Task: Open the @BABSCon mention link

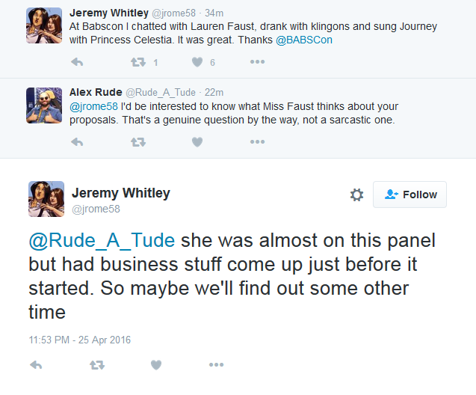Action: tap(304, 40)
